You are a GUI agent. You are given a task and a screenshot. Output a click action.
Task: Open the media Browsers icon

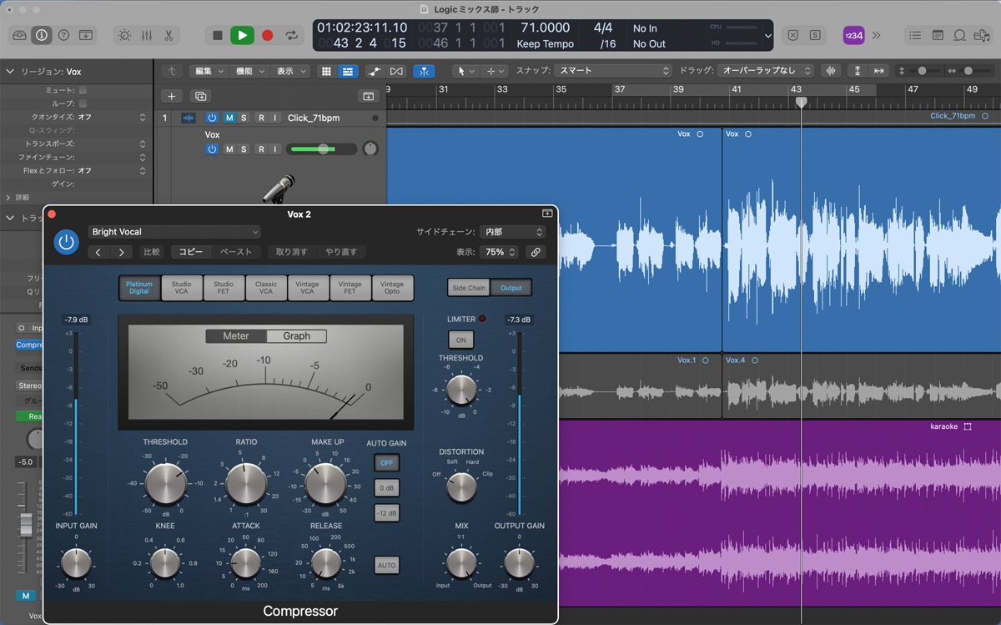click(x=981, y=35)
